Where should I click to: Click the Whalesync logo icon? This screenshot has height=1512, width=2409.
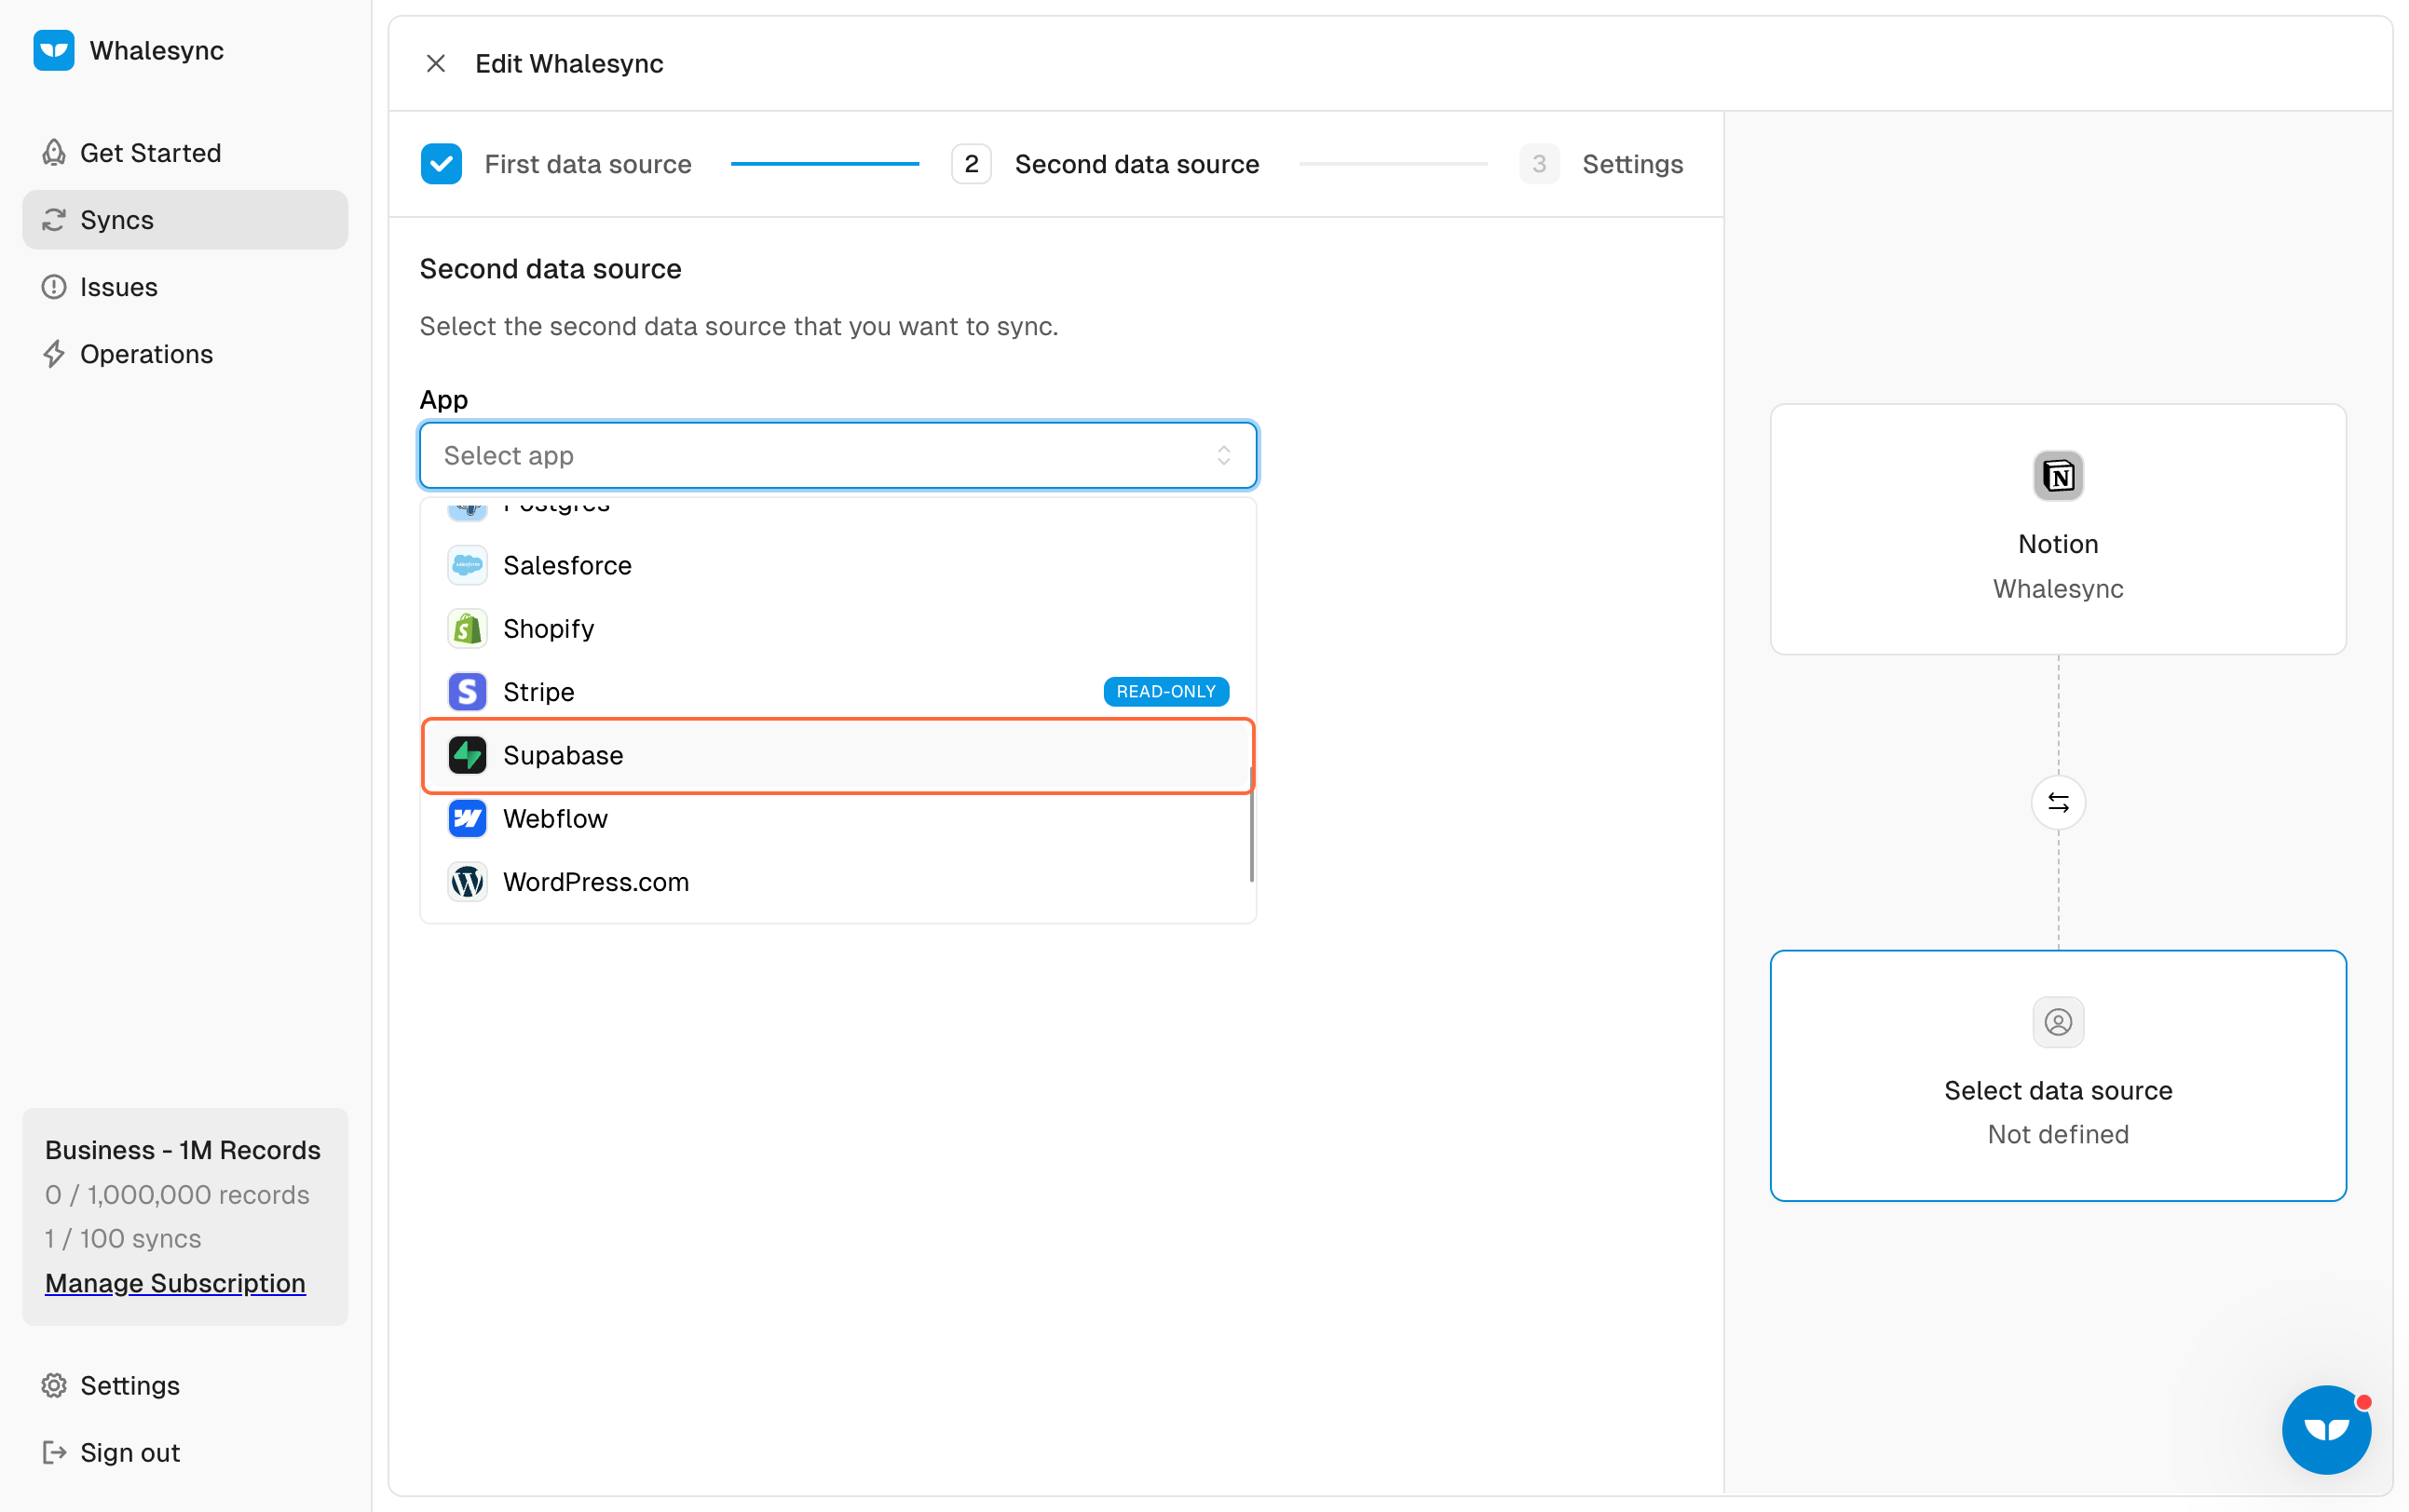pos(53,50)
